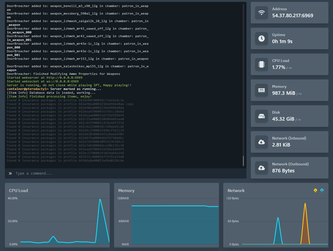This screenshot has width=333, height=251.
Task: Click the 40.00% axis label in CPU chart
Action: click(x=13, y=198)
